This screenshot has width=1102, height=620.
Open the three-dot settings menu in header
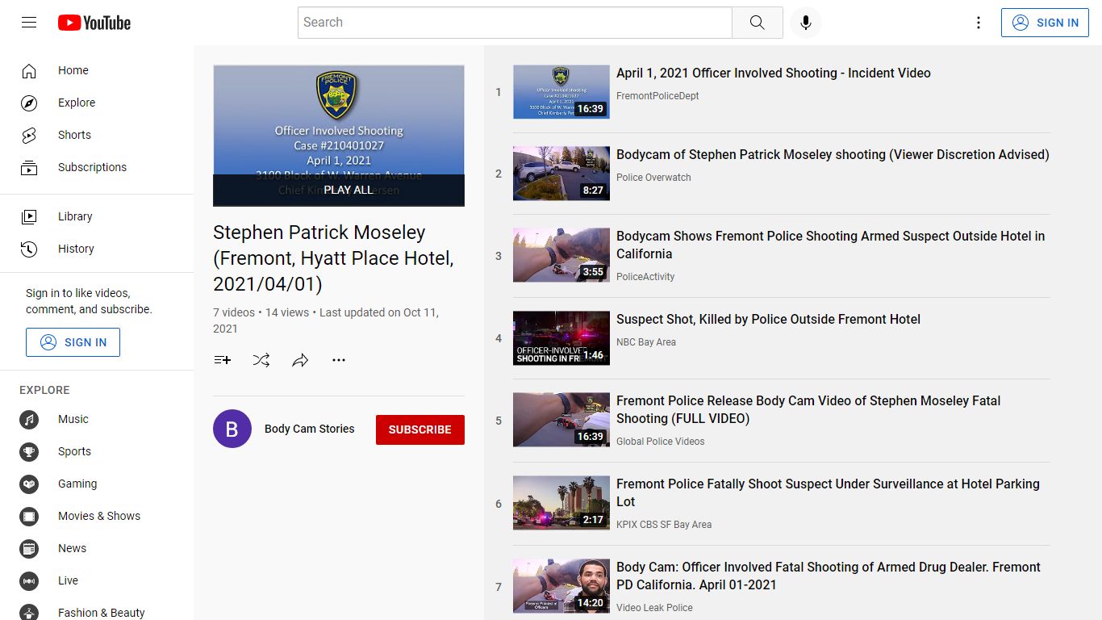click(x=979, y=23)
